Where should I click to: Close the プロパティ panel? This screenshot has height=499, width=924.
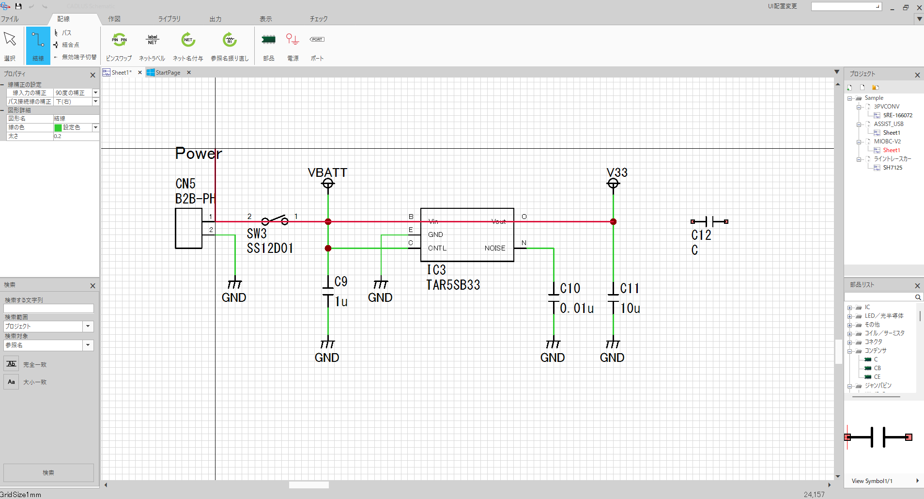[92, 75]
